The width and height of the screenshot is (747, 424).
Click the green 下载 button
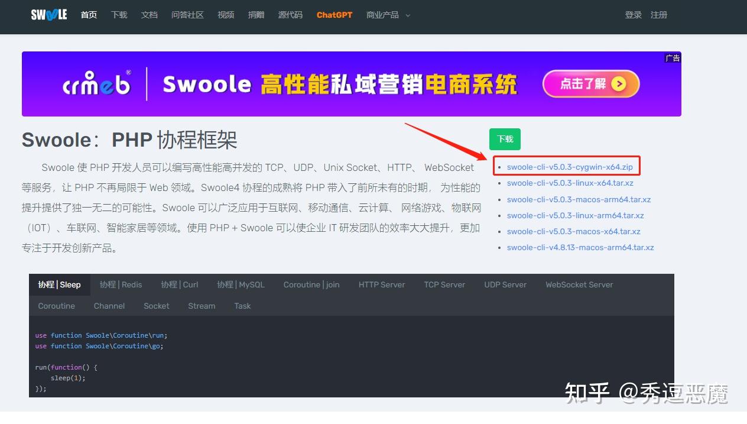point(505,139)
